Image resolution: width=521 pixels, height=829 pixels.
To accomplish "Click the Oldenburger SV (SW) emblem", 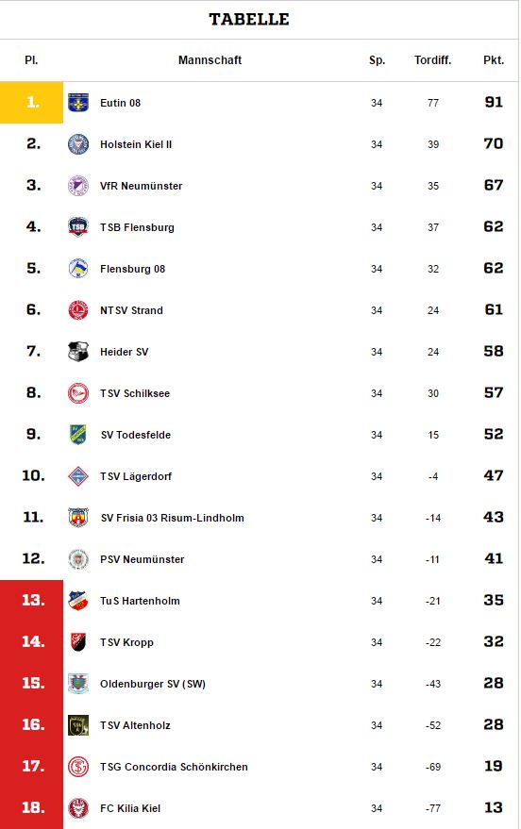I will click(x=78, y=684).
